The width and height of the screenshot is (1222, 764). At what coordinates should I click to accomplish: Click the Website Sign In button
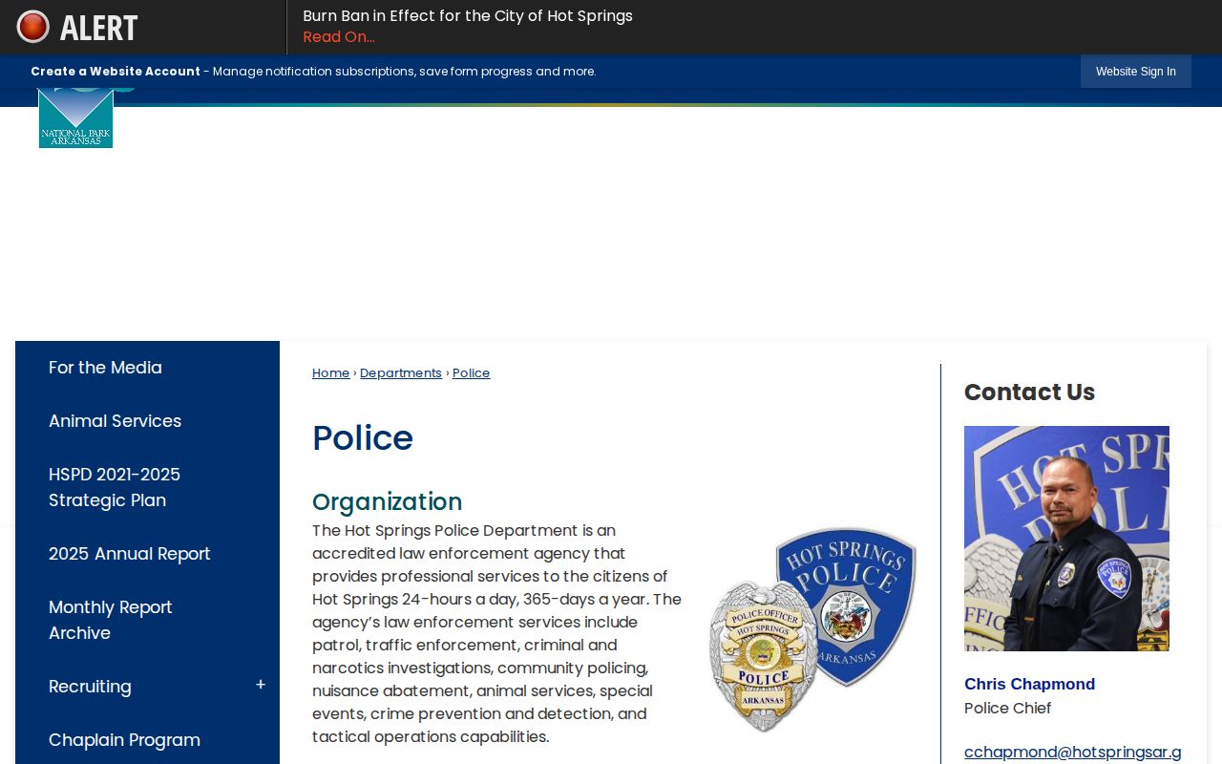click(1136, 72)
